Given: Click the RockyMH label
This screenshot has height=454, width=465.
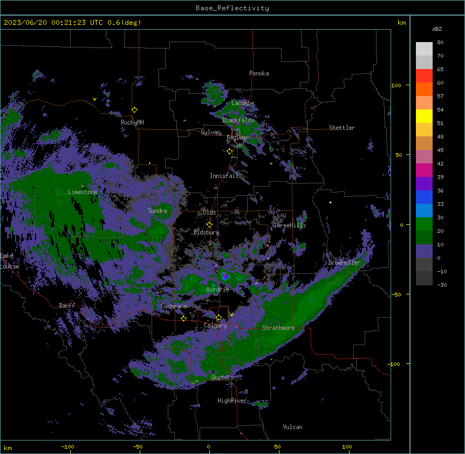Looking at the screenshot, I should (x=132, y=122).
